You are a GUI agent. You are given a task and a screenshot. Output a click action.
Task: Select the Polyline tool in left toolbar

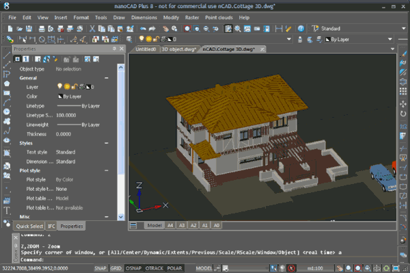[7, 75]
